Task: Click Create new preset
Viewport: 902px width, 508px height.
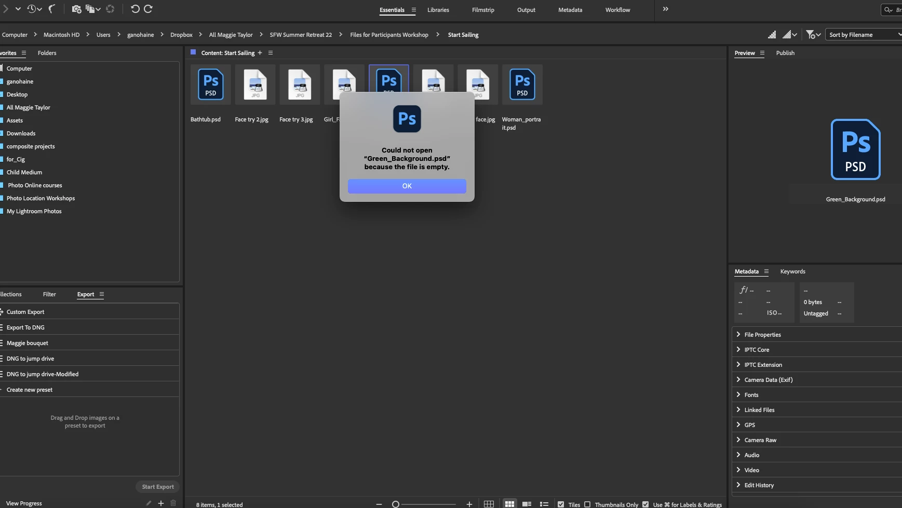Action: point(89,390)
